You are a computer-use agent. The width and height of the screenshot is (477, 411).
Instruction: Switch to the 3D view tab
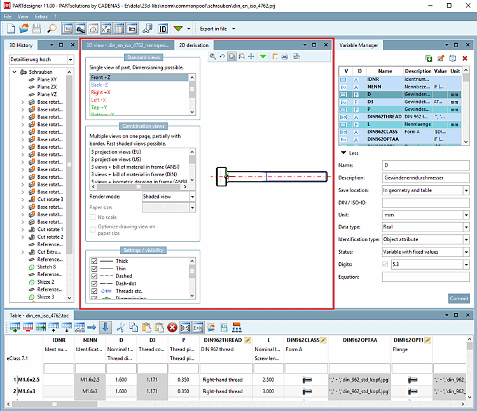click(x=127, y=45)
